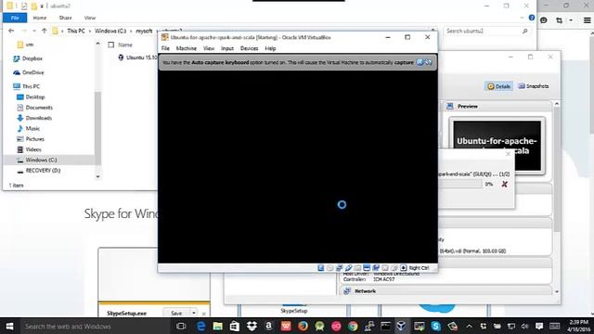Screen dimensions: 594x334
Task: Click the Windows Start button
Action: 9,326
